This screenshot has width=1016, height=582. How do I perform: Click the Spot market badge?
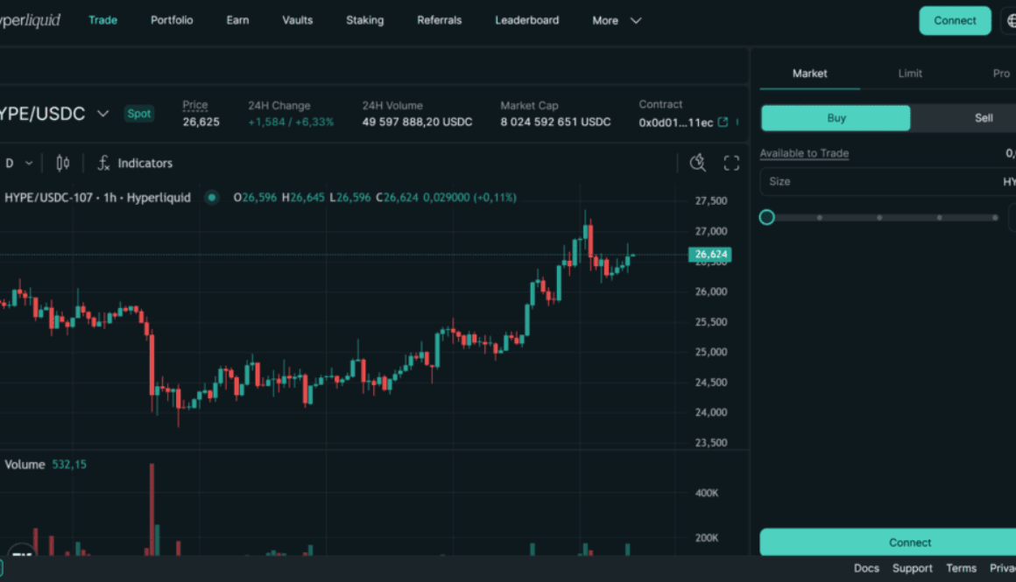coord(138,113)
